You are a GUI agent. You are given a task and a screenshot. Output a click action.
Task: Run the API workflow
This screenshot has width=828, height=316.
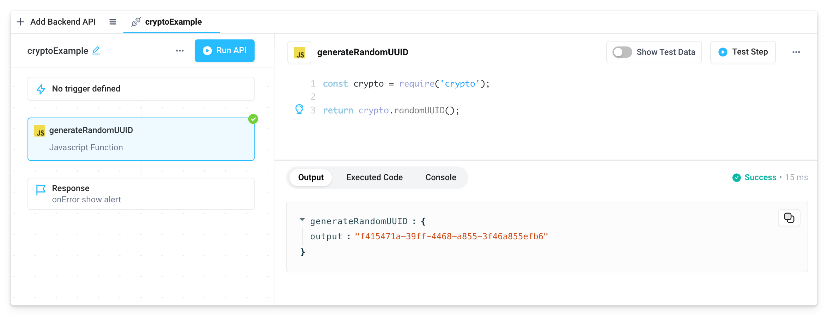coord(224,50)
